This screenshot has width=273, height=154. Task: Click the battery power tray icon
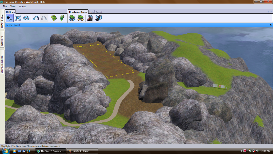coord(250,151)
